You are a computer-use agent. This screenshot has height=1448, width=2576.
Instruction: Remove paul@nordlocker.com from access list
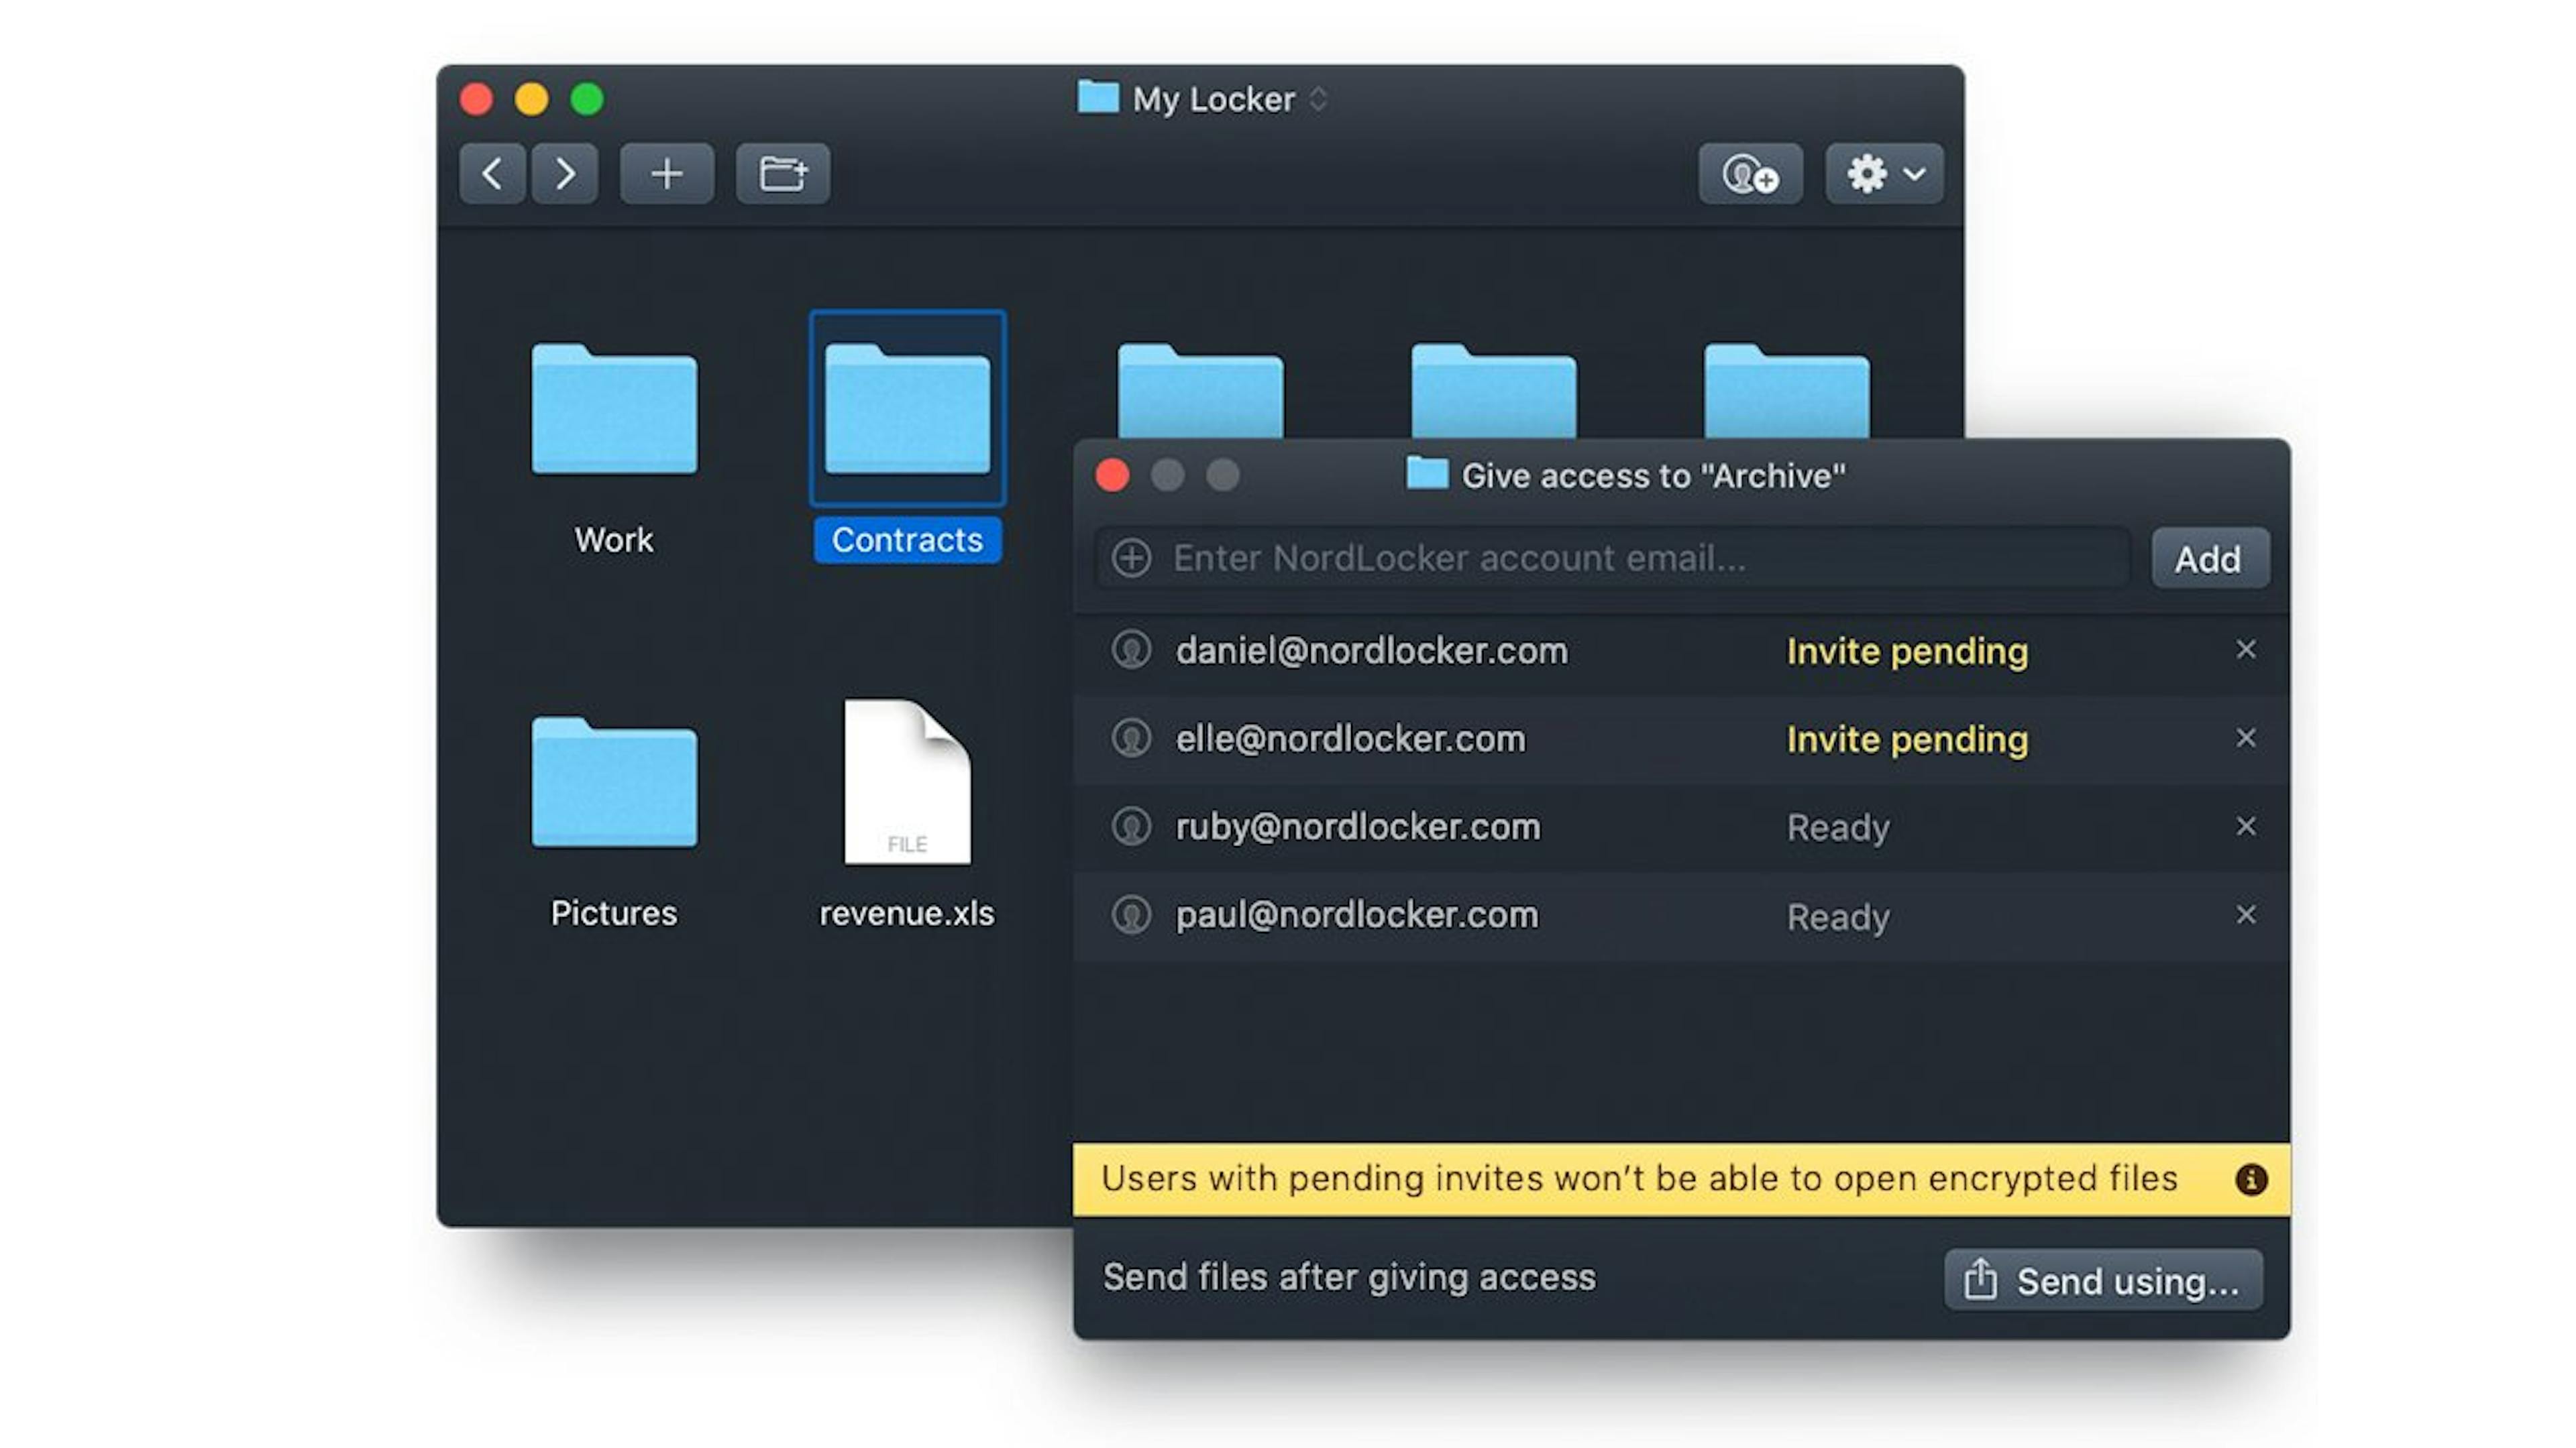[2246, 914]
